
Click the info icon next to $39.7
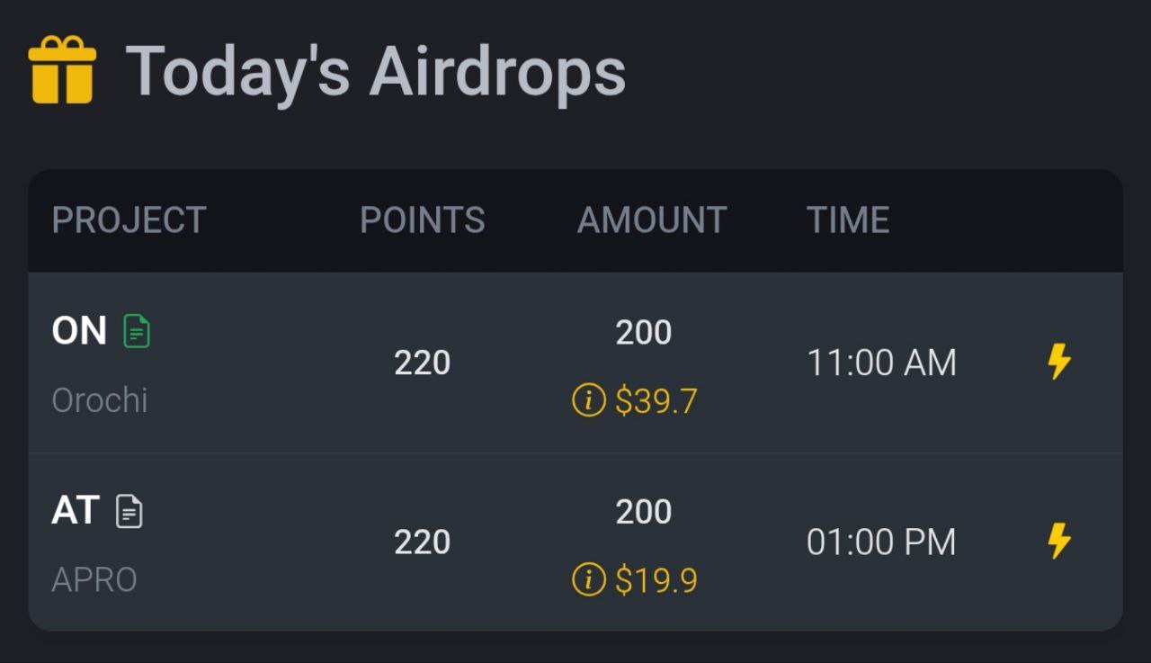pos(589,400)
